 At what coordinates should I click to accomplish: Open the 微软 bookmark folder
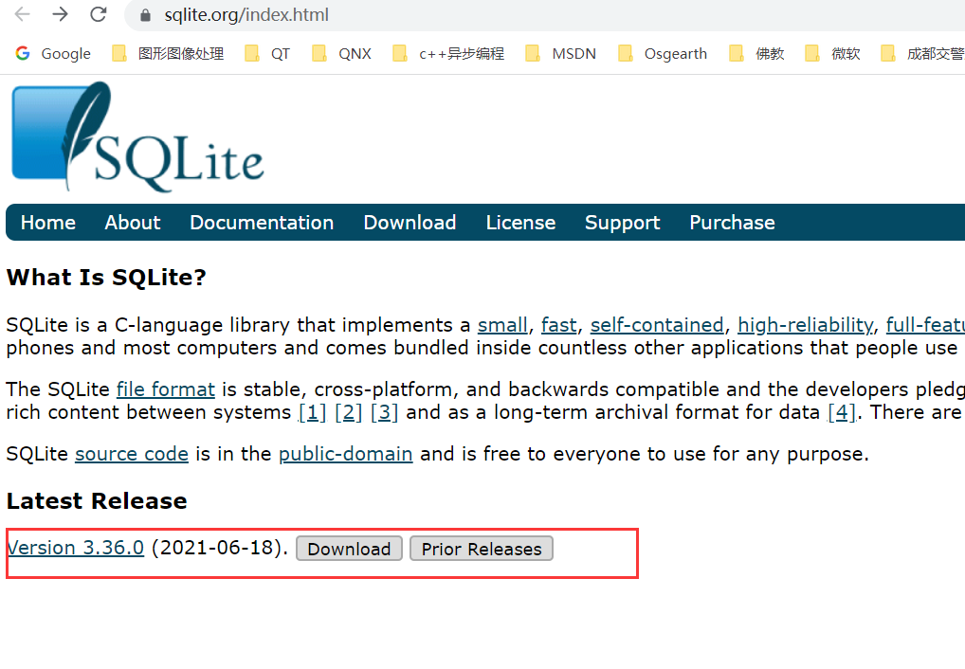(832, 54)
